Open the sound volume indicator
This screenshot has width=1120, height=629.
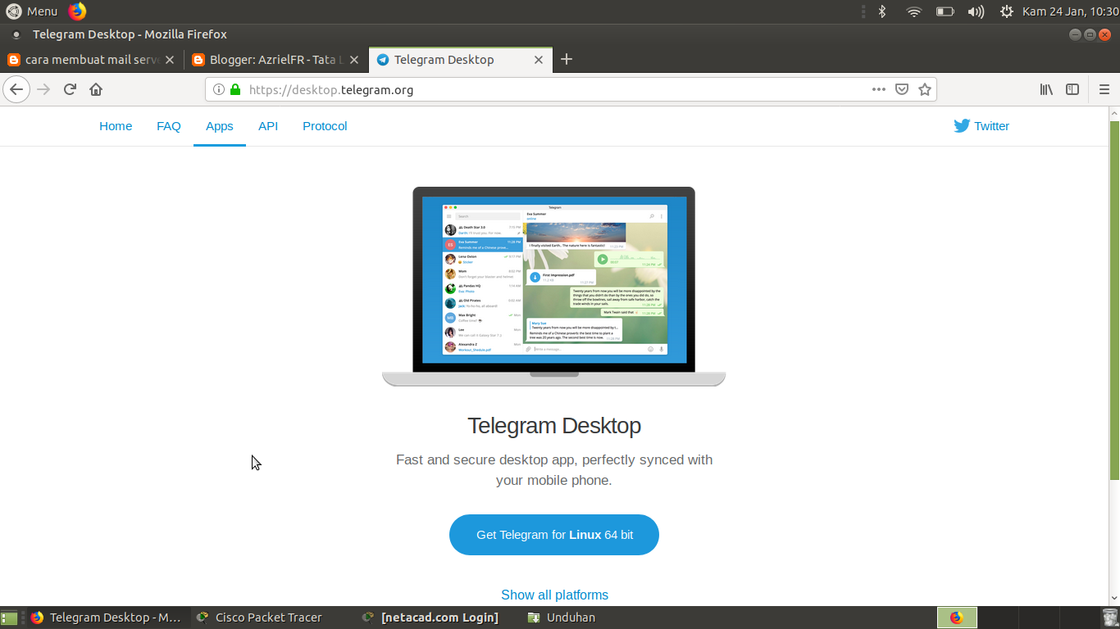click(x=976, y=11)
